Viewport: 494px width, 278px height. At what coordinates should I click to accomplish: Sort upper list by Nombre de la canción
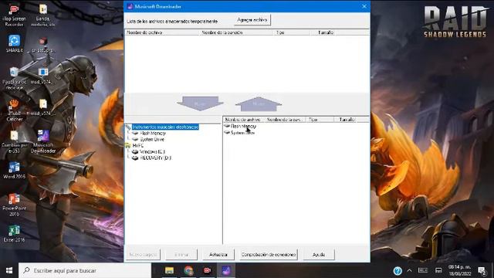(x=238, y=32)
